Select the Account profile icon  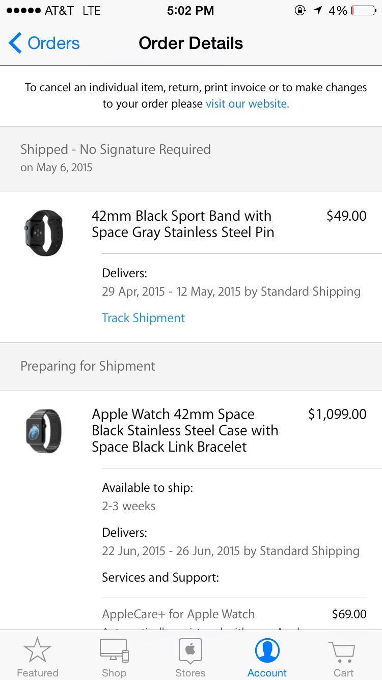pyautogui.click(x=267, y=651)
